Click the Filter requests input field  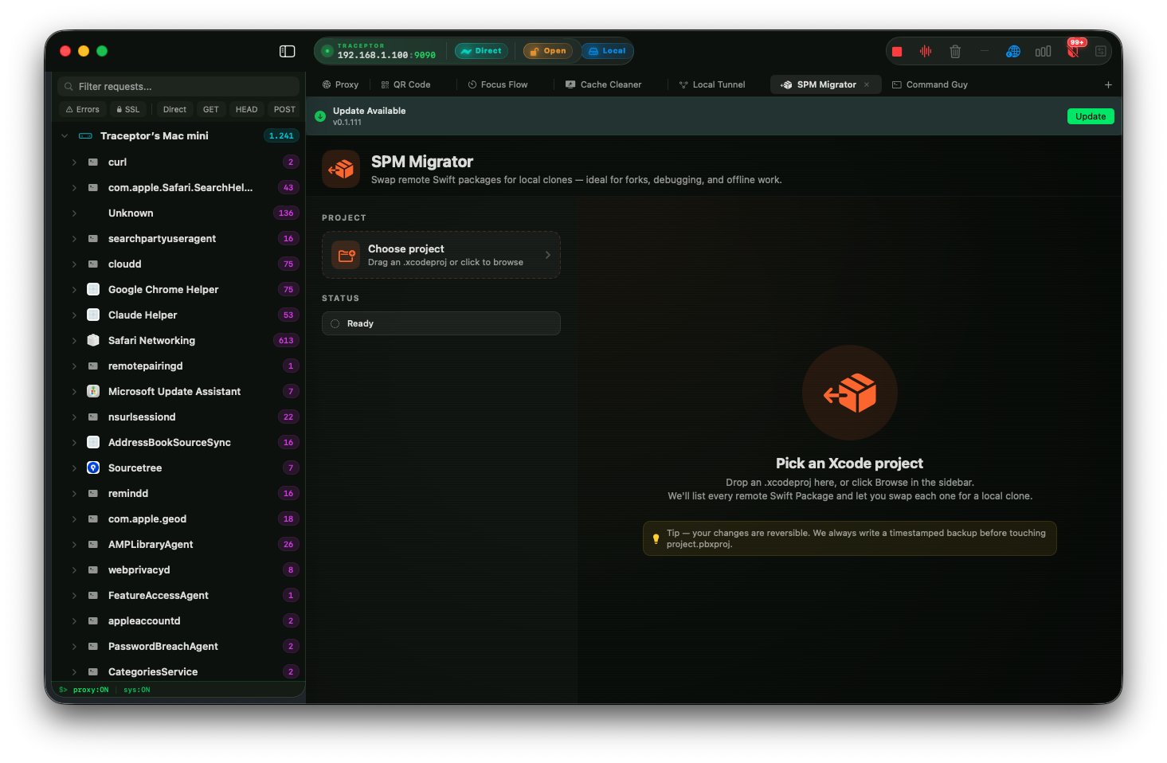[179, 87]
